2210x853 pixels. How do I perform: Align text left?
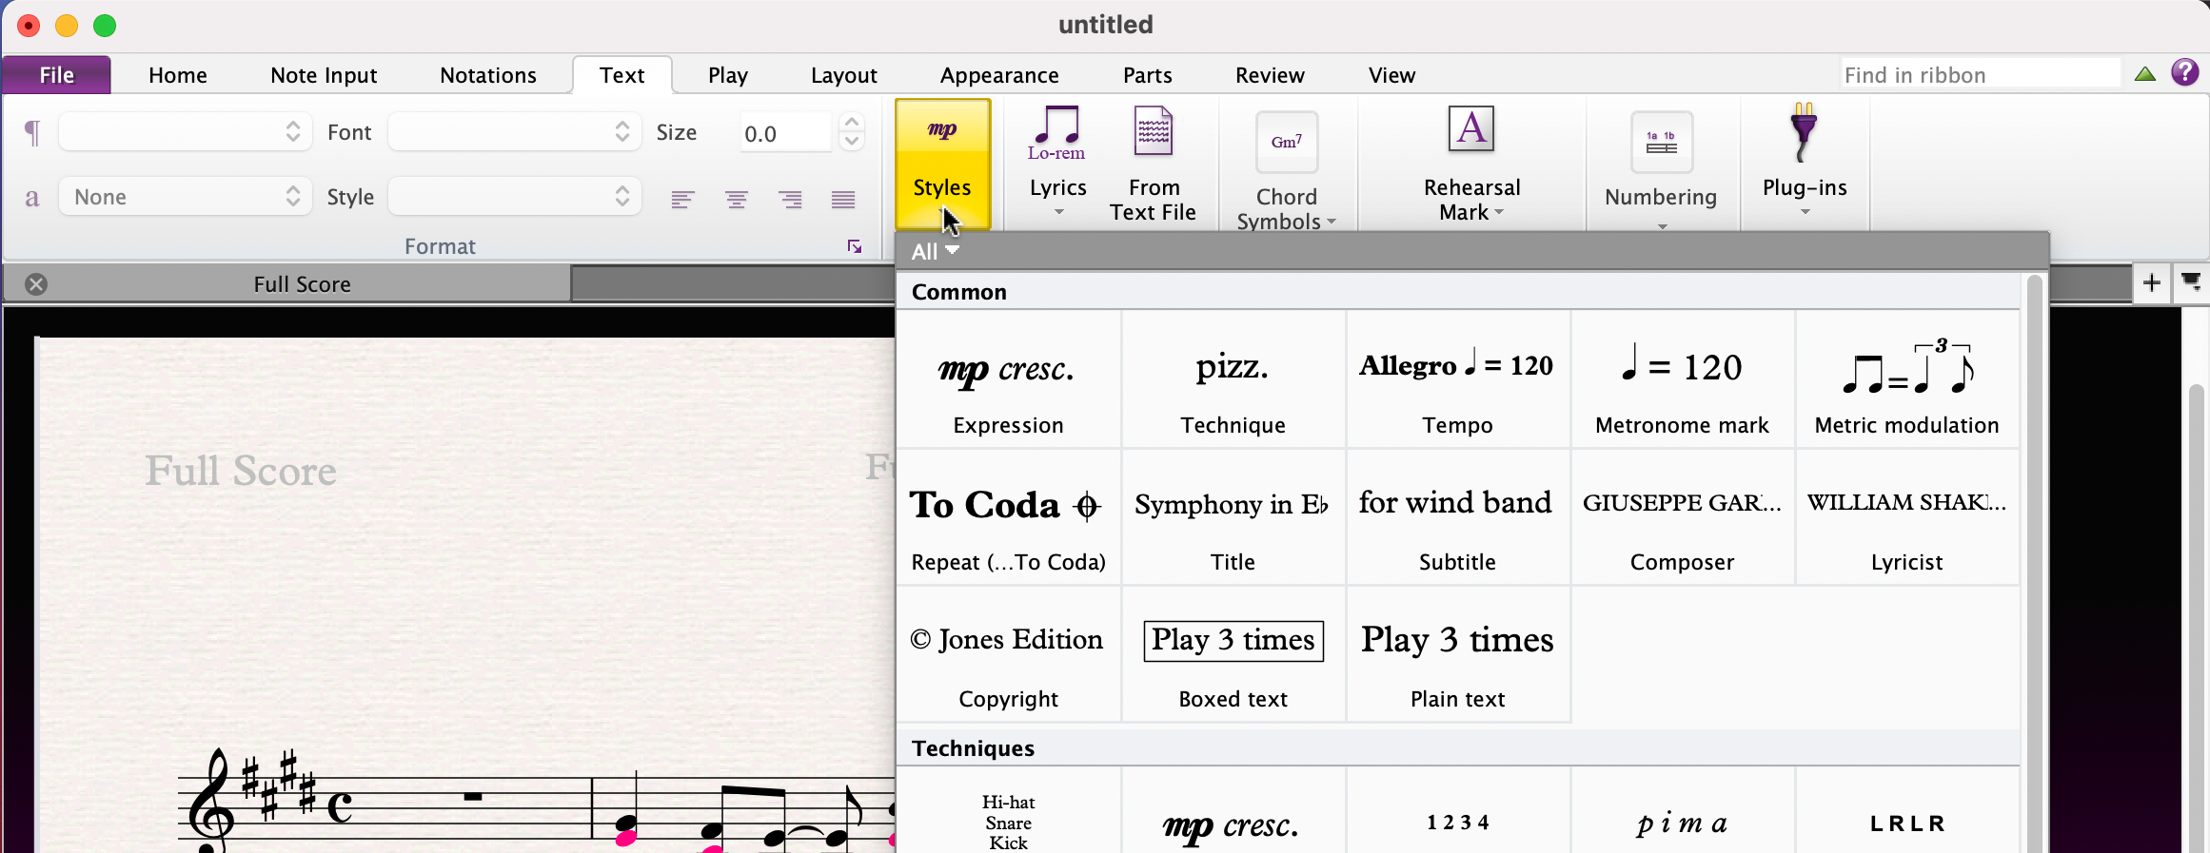click(682, 199)
